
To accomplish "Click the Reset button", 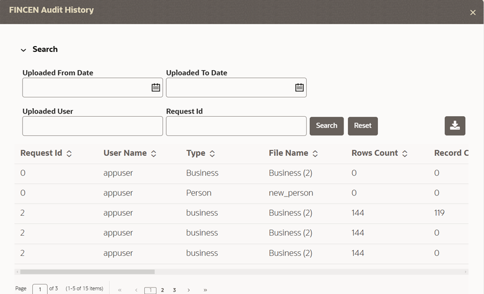I will pos(363,126).
